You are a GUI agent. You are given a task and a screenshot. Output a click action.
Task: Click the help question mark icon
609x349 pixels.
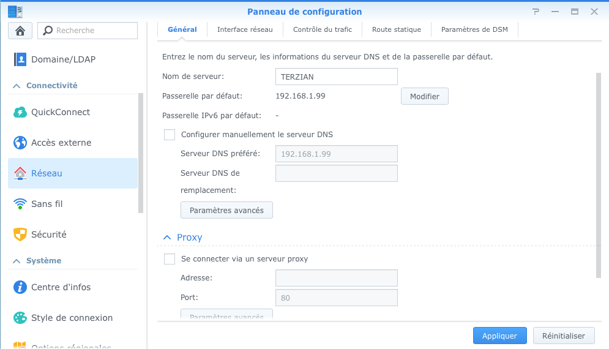click(536, 12)
